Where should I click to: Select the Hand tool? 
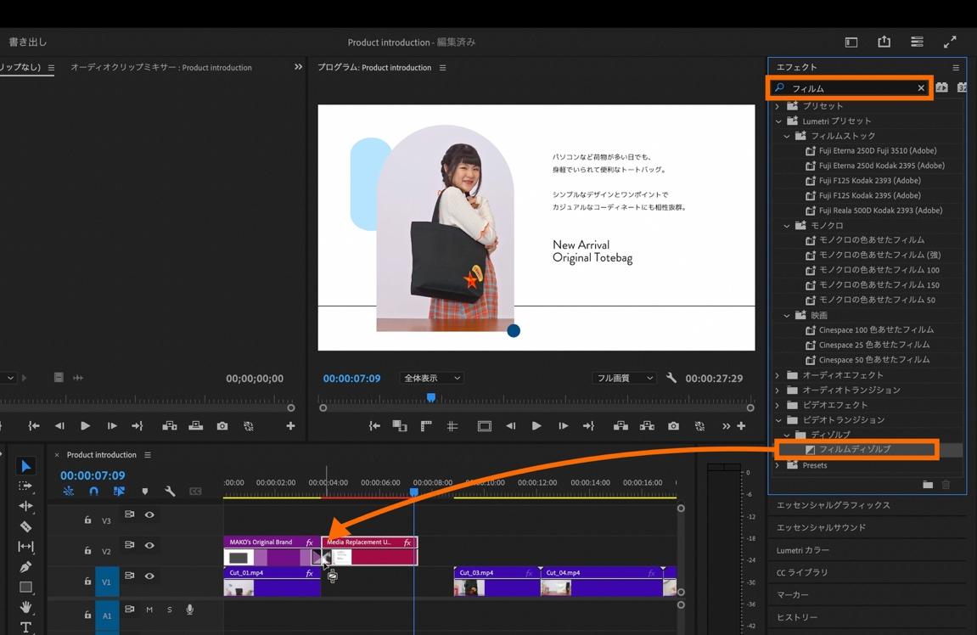25,607
